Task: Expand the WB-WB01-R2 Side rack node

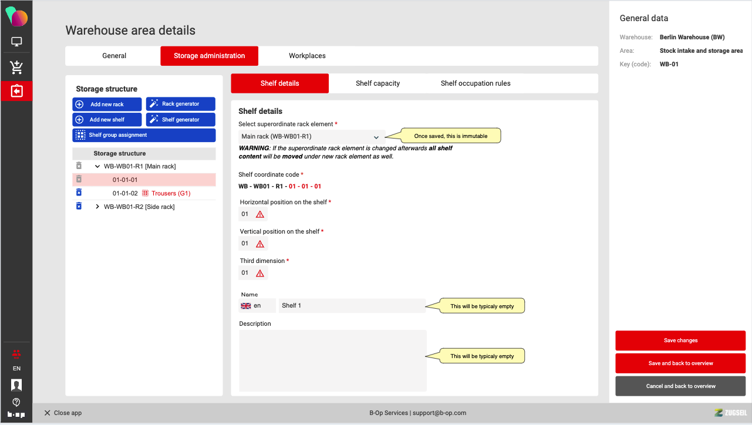Action: pyautogui.click(x=97, y=207)
